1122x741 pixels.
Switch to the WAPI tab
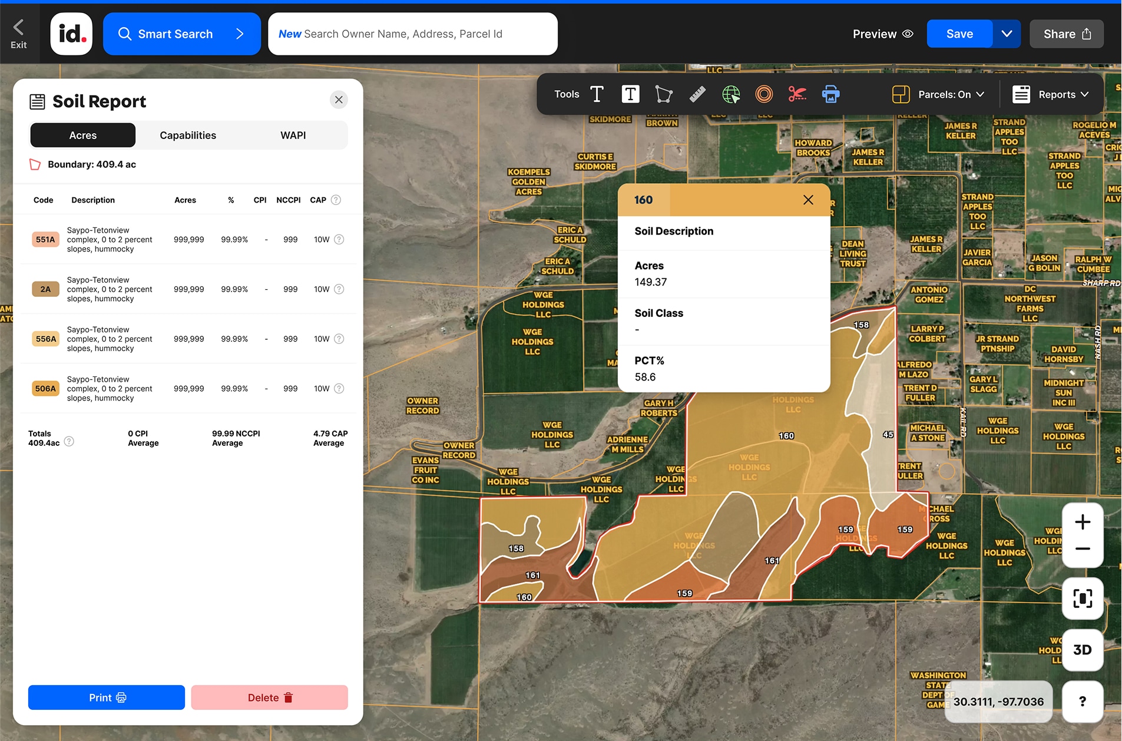(x=293, y=135)
